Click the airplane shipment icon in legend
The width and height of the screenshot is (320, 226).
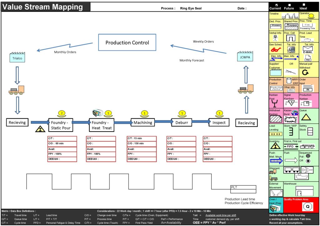[x=307, y=170]
